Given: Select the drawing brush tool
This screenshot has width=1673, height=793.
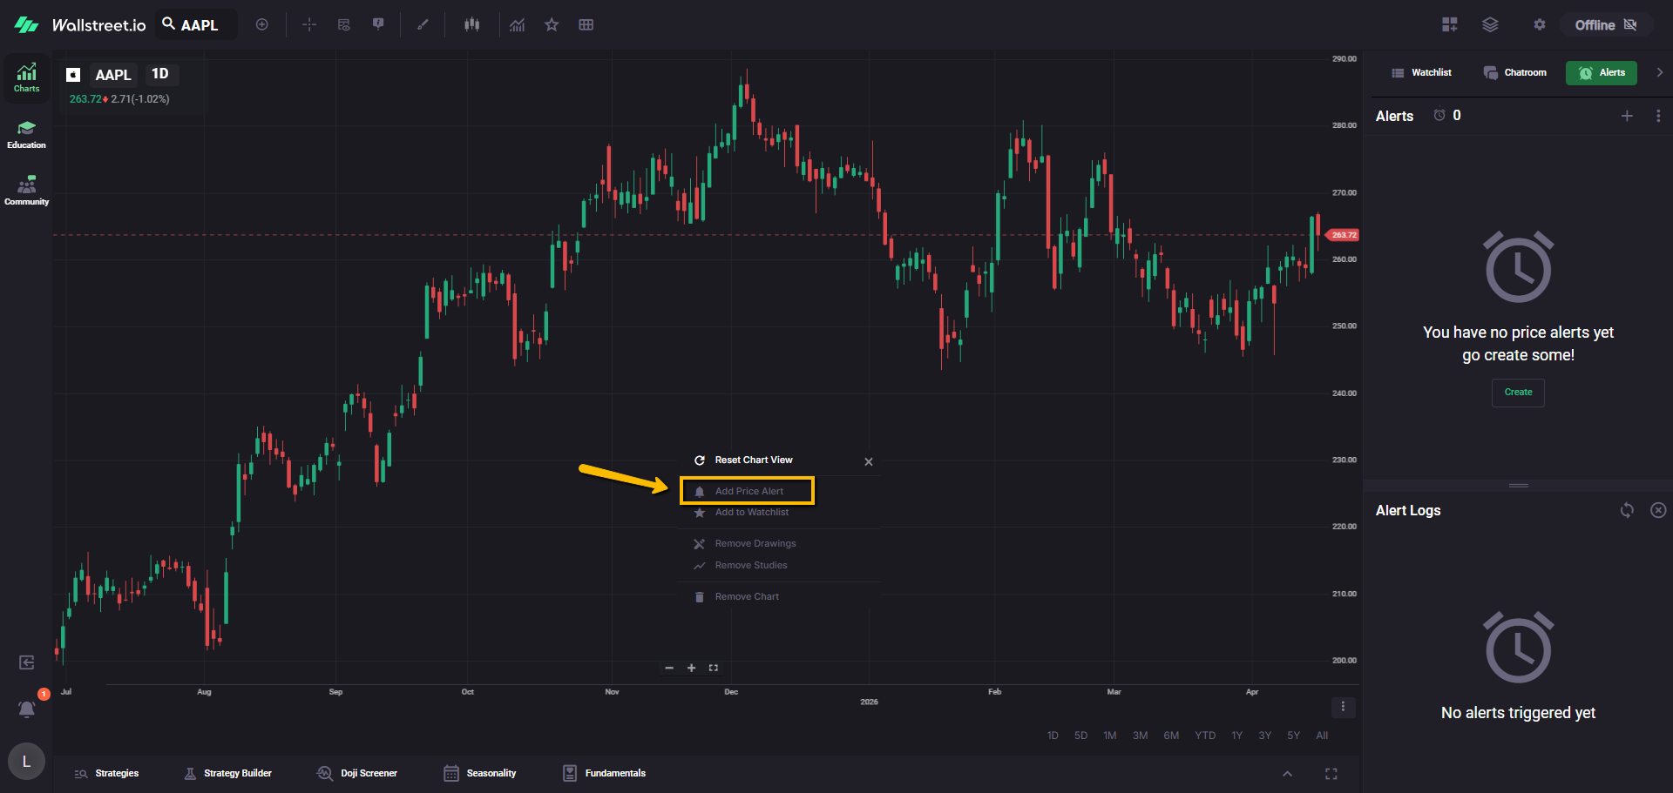Looking at the screenshot, I should 423,25.
